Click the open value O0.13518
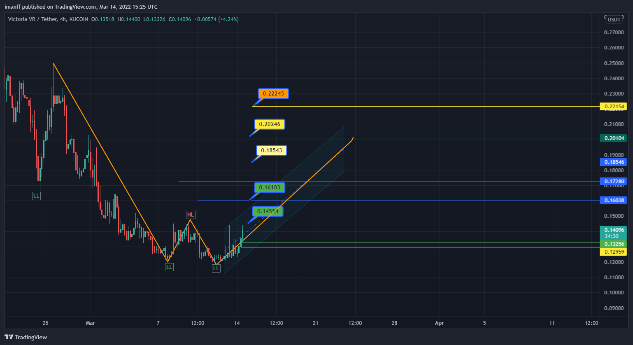This screenshot has height=345, width=633. coord(103,19)
